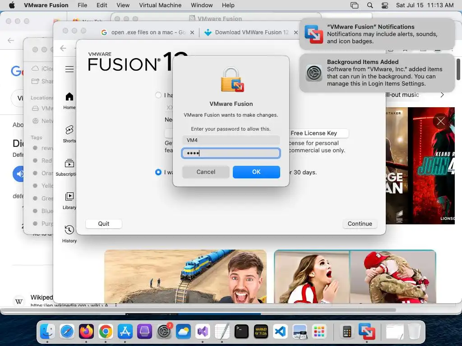The height and width of the screenshot is (346, 462).
Task: Select the Red tag in the Finder sidebar
Action: click(x=43, y=160)
